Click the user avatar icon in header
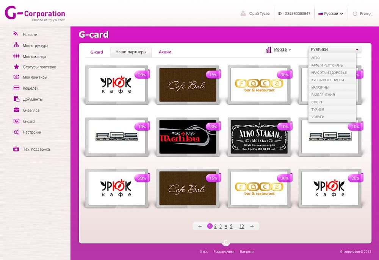Screen dimensions: 379x260 tap(243, 13)
